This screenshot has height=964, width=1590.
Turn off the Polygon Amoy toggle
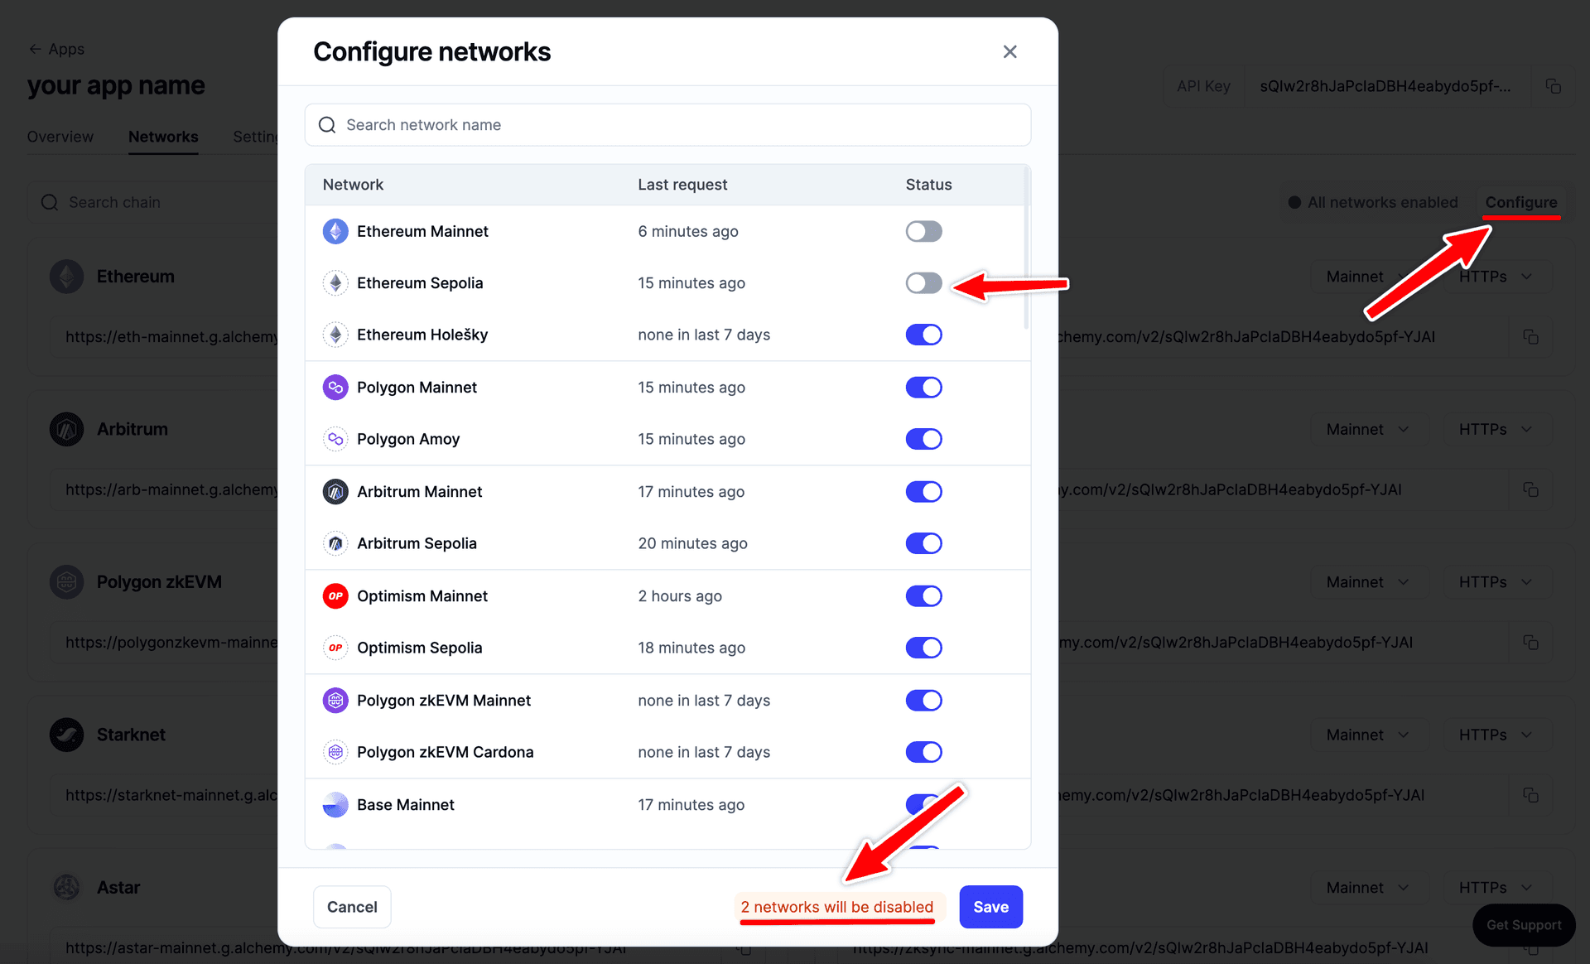click(x=923, y=439)
